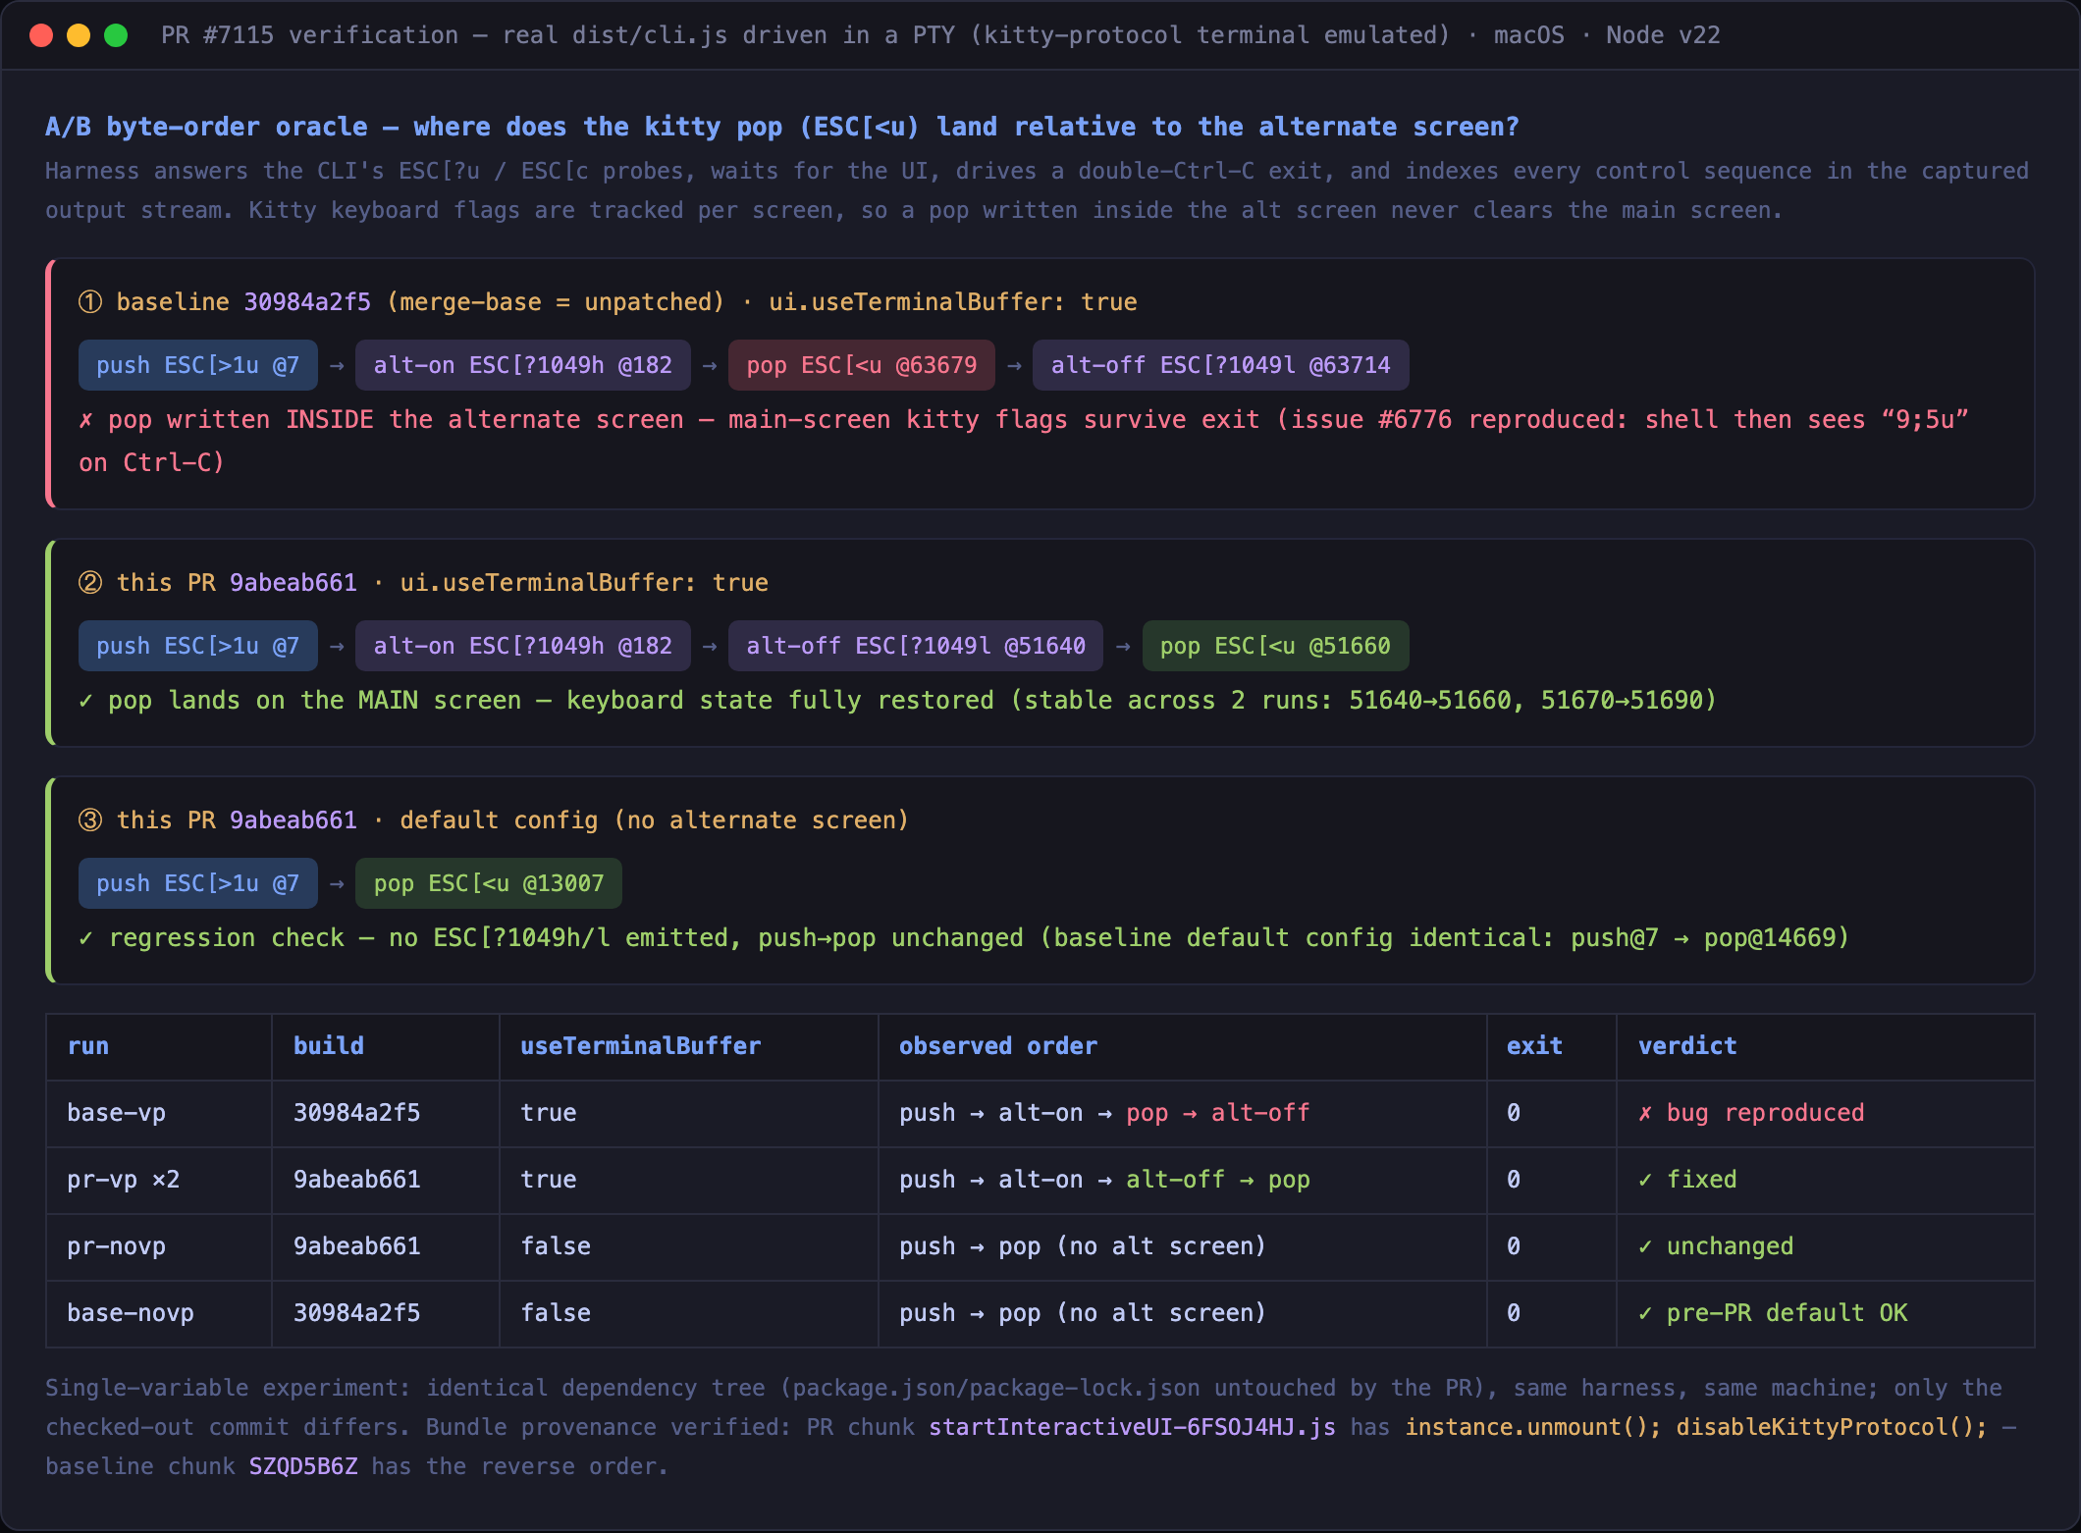This screenshot has width=2081, height=1533.
Task: Click the 'alt-off ESC[?1049l @51640' chip
Action: pos(916,646)
